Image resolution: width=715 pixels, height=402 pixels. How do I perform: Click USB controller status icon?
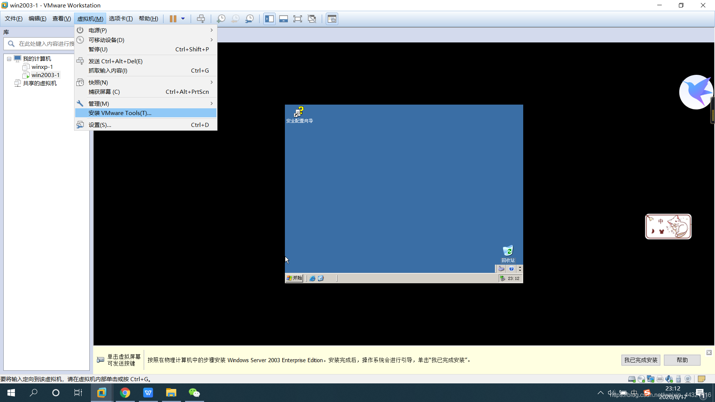tap(679, 379)
